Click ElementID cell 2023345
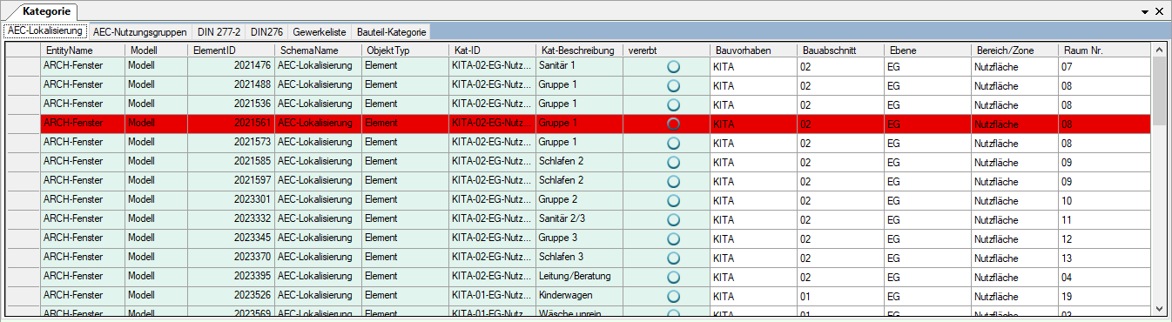1172x322 pixels. coord(231,238)
